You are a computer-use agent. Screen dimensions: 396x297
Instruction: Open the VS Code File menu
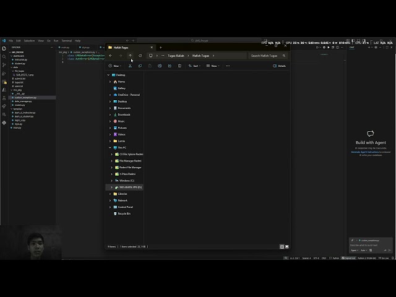tap(11, 41)
